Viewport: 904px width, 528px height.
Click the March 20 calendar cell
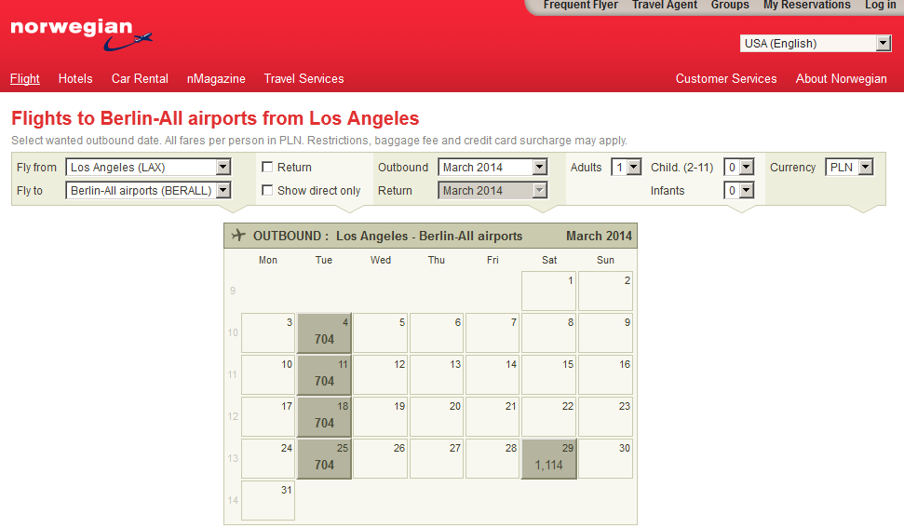(437, 417)
